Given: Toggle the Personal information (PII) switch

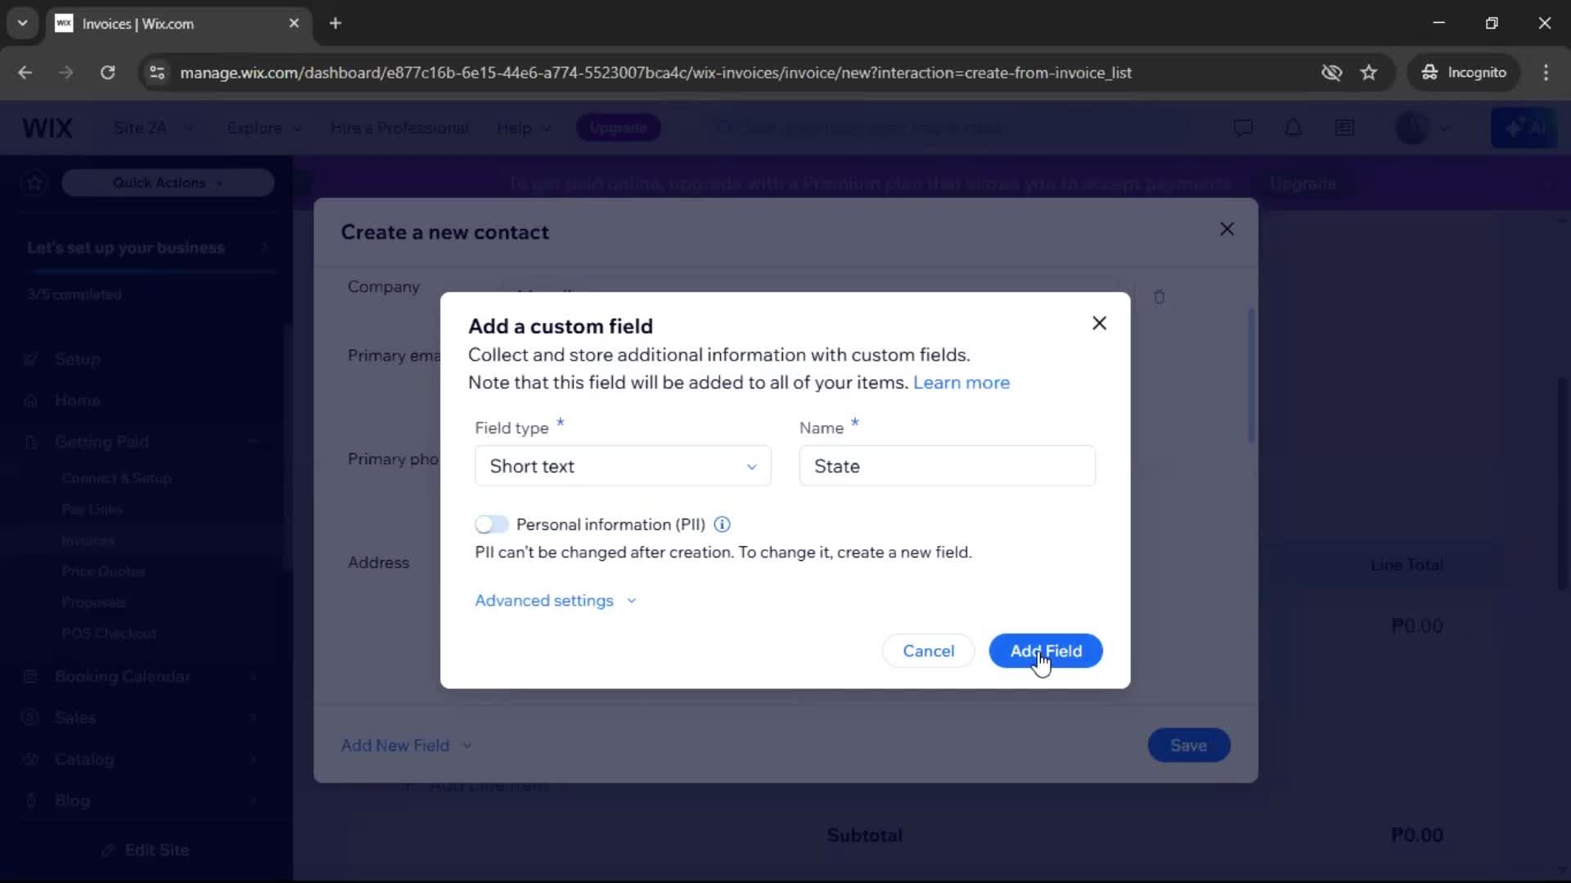Looking at the screenshot, I should point(492,524).
